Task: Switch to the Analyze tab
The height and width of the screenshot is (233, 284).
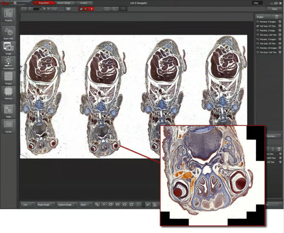Action: tap(83, 3)
